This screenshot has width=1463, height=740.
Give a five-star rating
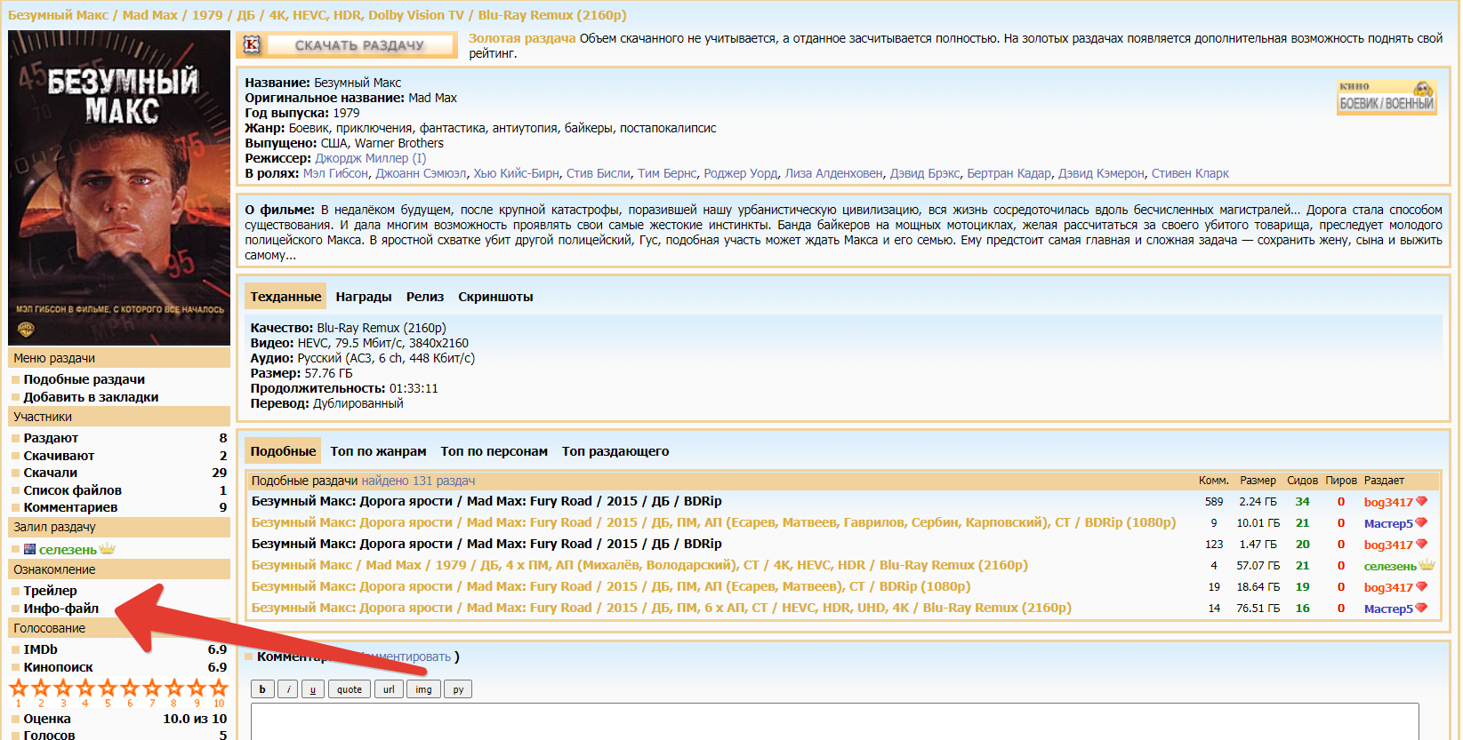[108, 688]
